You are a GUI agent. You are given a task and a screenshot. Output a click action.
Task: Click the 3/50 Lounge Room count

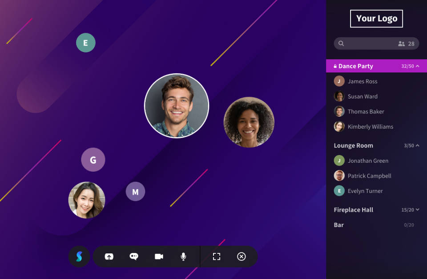(x=409, y=145)
